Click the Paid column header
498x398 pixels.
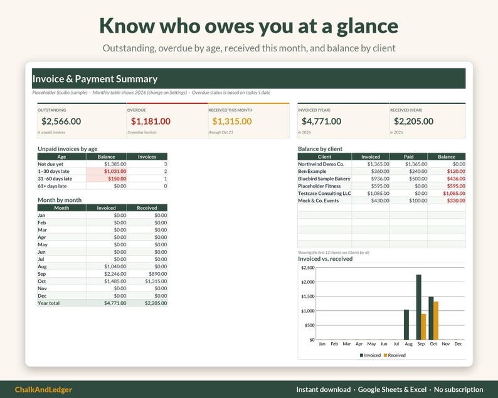click(x=409, y=157)
